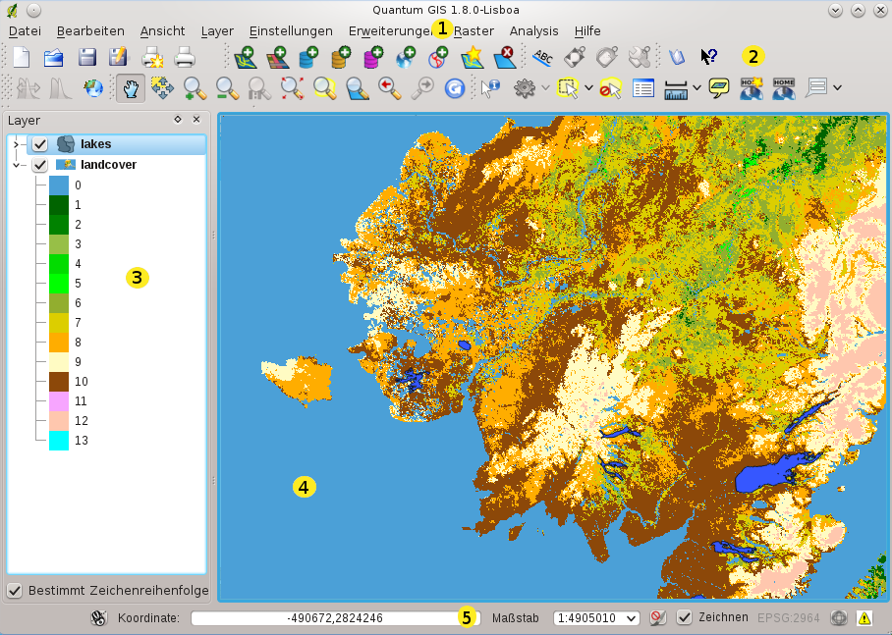This screenshot has width=892, height=635.
Task: Open the Bearbeiten menu
Action: coord(90,31)
